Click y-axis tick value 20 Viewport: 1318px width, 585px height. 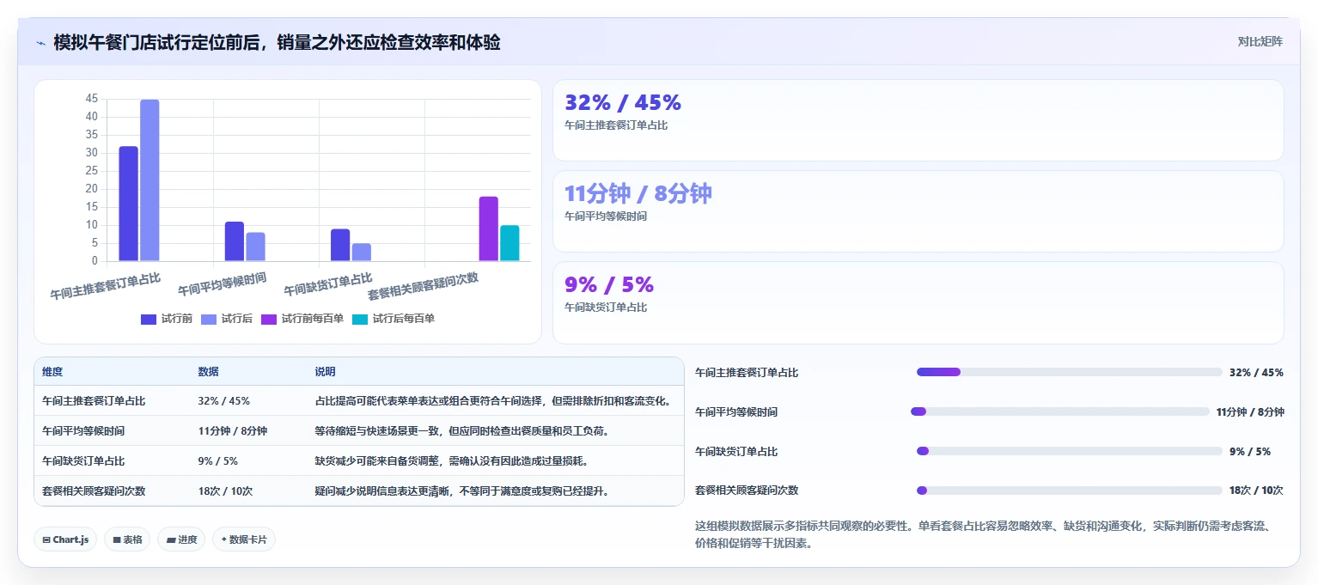point(91,189)
